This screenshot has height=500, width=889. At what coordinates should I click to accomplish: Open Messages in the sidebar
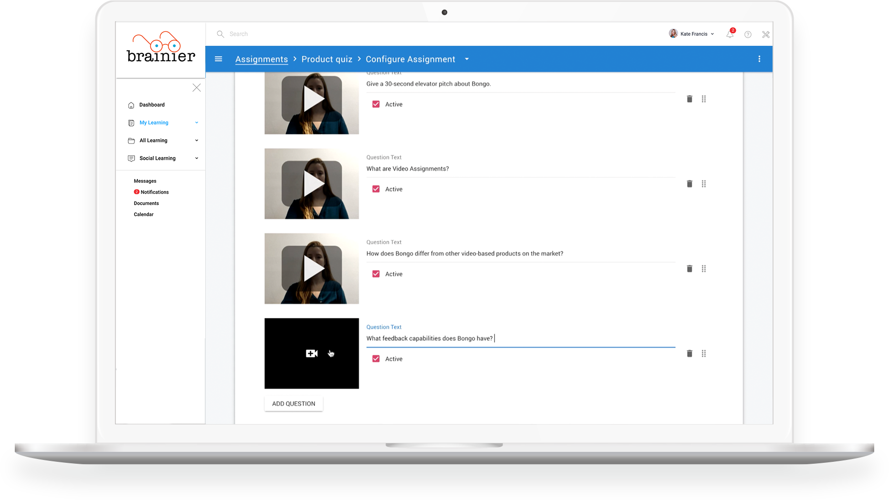[x=145, y=181]
